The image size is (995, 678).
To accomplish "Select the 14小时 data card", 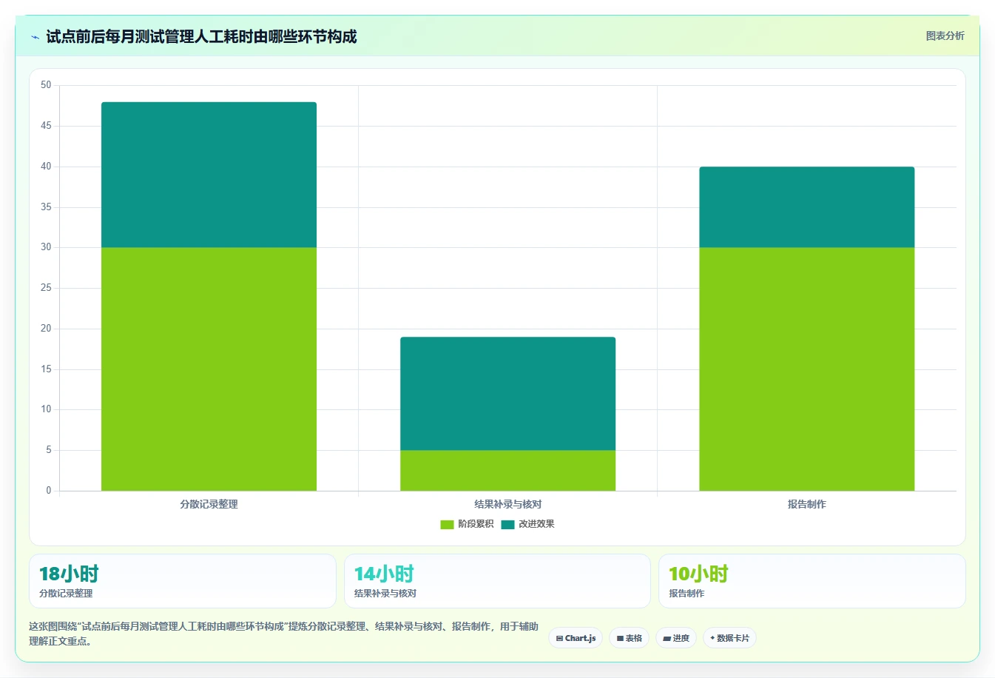I will pos(497,581).
